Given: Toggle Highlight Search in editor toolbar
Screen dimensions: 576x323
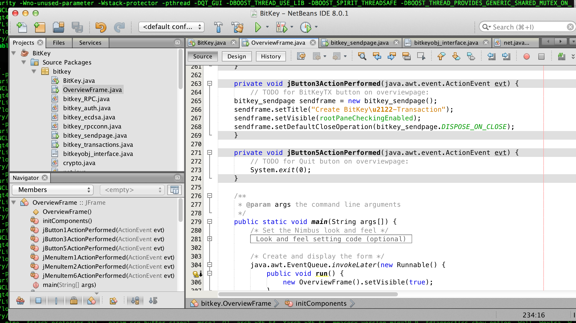Looking at the screenshot, I should point(406,56).
